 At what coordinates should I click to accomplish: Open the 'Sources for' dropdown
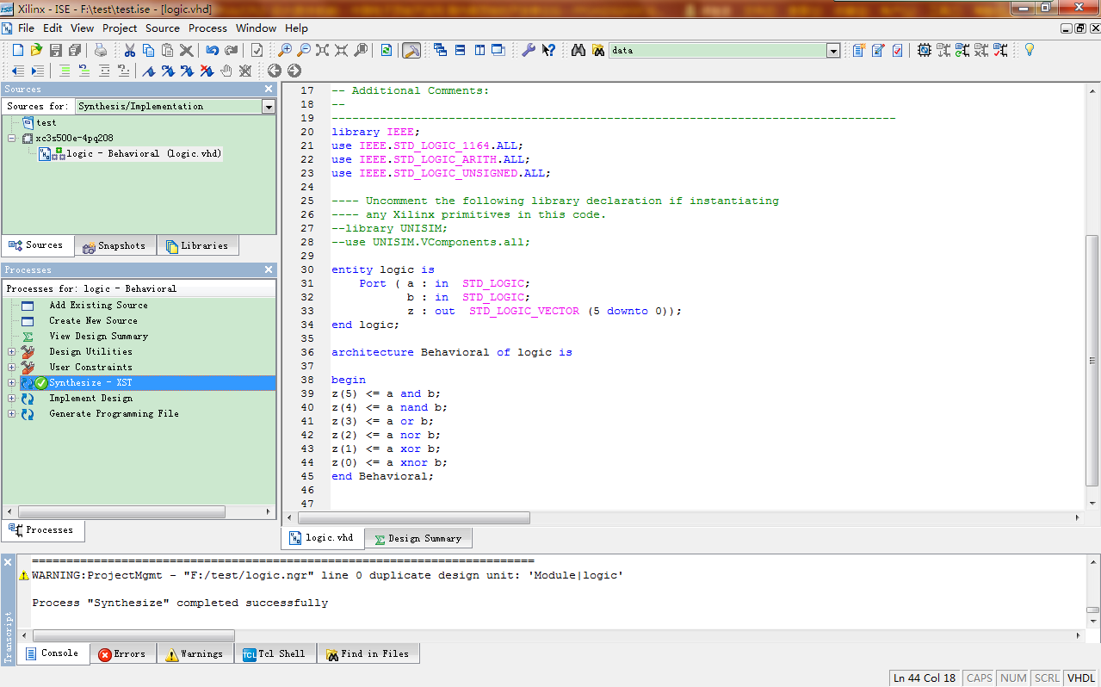tap(269, 107)
